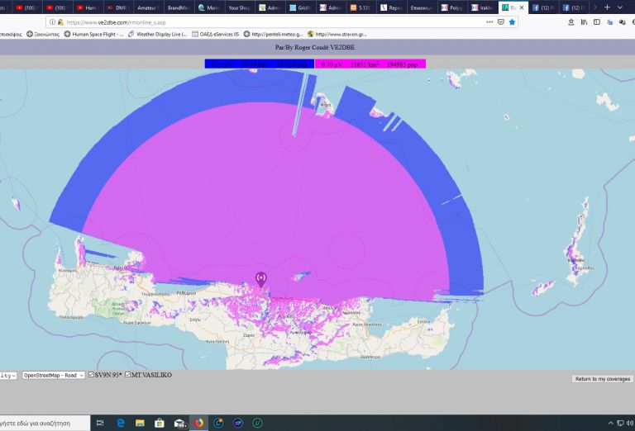Bookmark this page with the star icon

pyautogui.click(x=513, y=21)
